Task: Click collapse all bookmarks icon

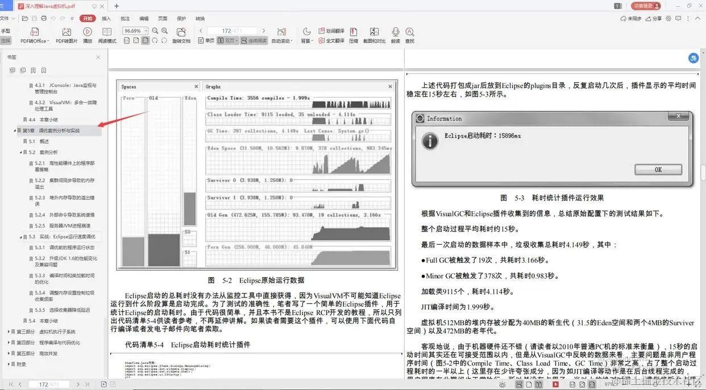Action: point(23,70)
